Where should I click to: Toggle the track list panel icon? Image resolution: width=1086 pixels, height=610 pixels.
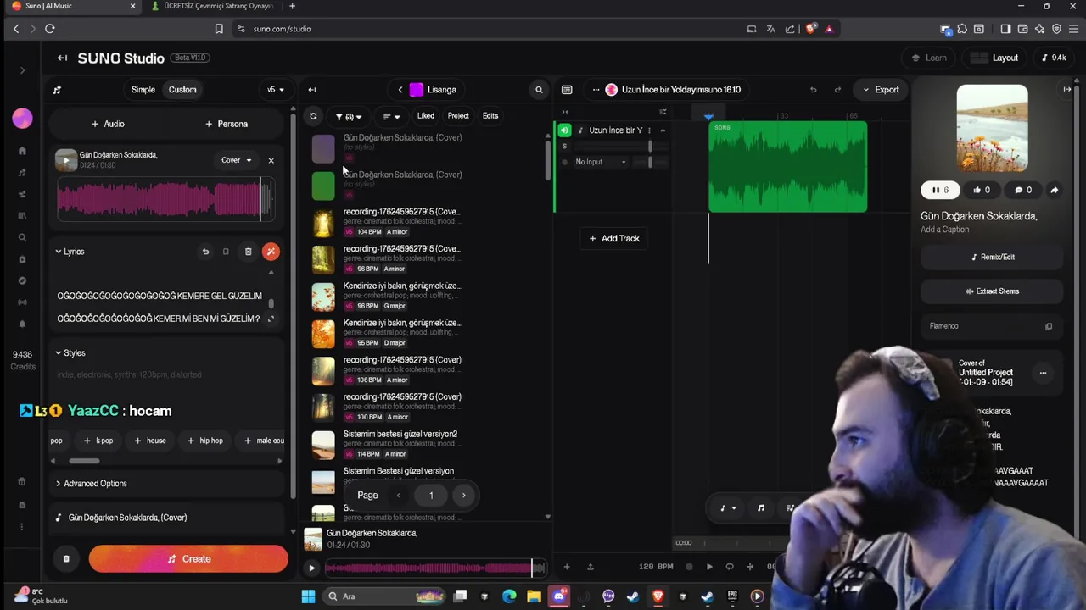pos(567,89)
